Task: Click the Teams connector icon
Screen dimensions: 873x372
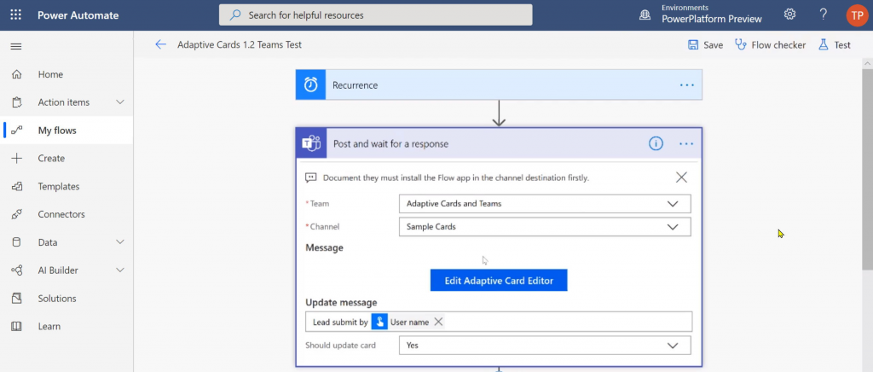Action: [x=311, y=143]
